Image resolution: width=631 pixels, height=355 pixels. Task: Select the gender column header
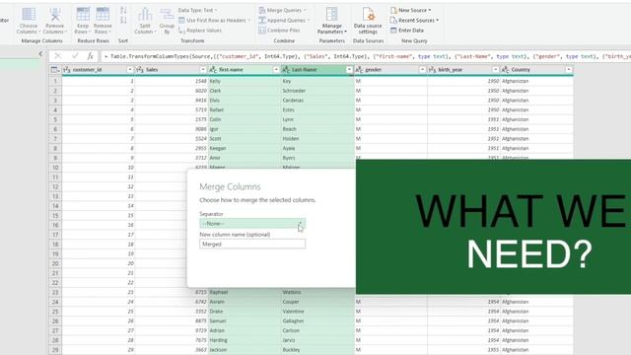390,70
